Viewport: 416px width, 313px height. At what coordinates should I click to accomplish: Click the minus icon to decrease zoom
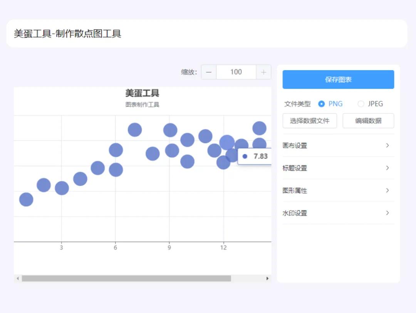[x=209, y=72]
